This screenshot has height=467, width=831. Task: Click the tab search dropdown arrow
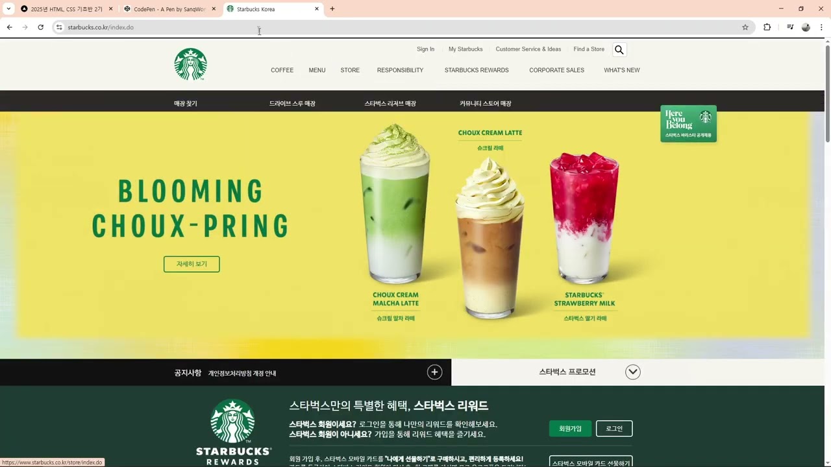click(8, 9)
